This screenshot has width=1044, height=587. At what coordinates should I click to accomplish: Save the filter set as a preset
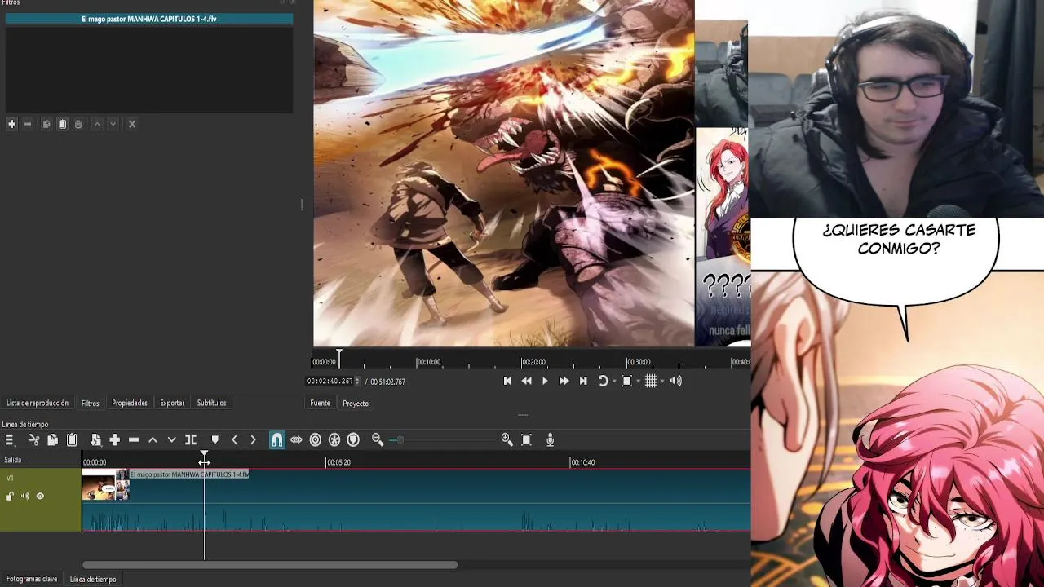[x=78, y=124]
